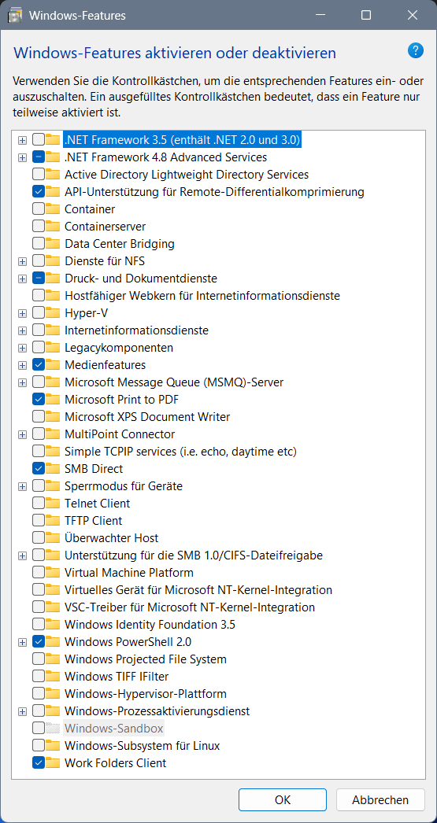Select Microsoft Message Queue (MSMQ)-Server label

click(174, 382)
